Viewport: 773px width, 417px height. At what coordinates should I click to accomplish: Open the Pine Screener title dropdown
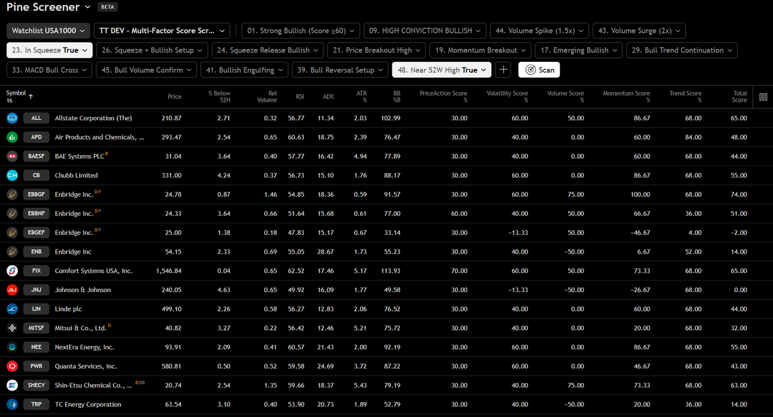click(x=48, y=7)
